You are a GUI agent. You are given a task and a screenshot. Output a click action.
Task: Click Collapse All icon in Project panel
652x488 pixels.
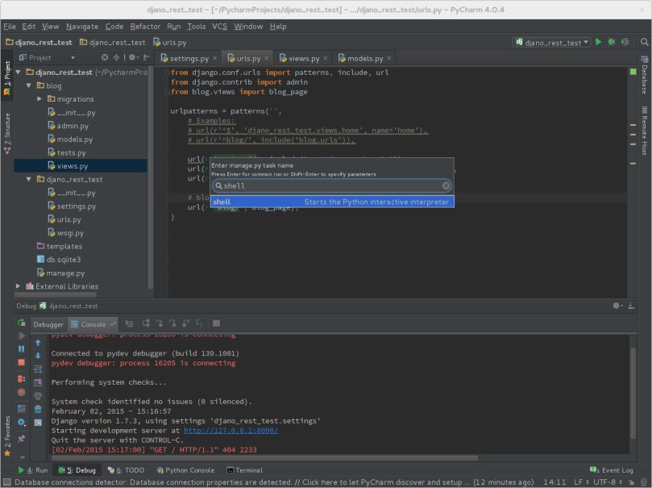[x=116, y=57]
